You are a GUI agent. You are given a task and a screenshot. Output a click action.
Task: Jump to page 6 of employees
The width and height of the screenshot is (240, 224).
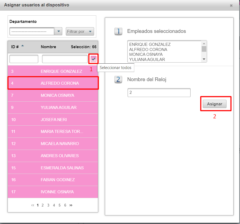click(x=65, y=205)
